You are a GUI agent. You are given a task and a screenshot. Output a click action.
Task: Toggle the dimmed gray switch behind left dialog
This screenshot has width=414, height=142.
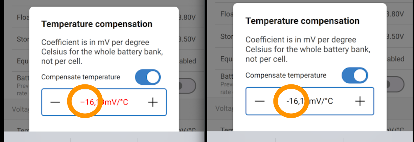point(187,86)
